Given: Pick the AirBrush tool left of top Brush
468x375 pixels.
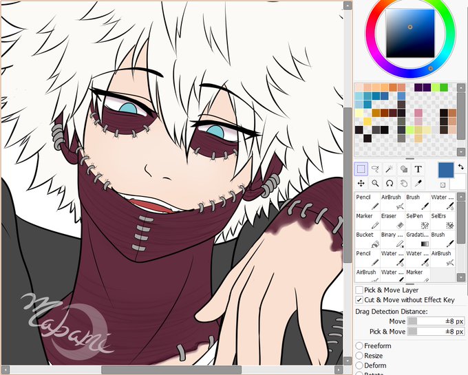Looking at the screenshot, I should click(392, 202).
